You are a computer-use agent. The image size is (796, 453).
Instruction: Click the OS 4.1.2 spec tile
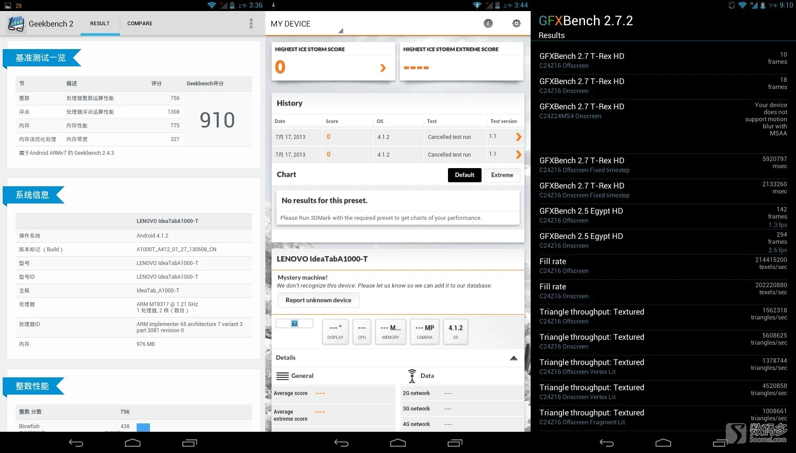(x=455, y=331)
